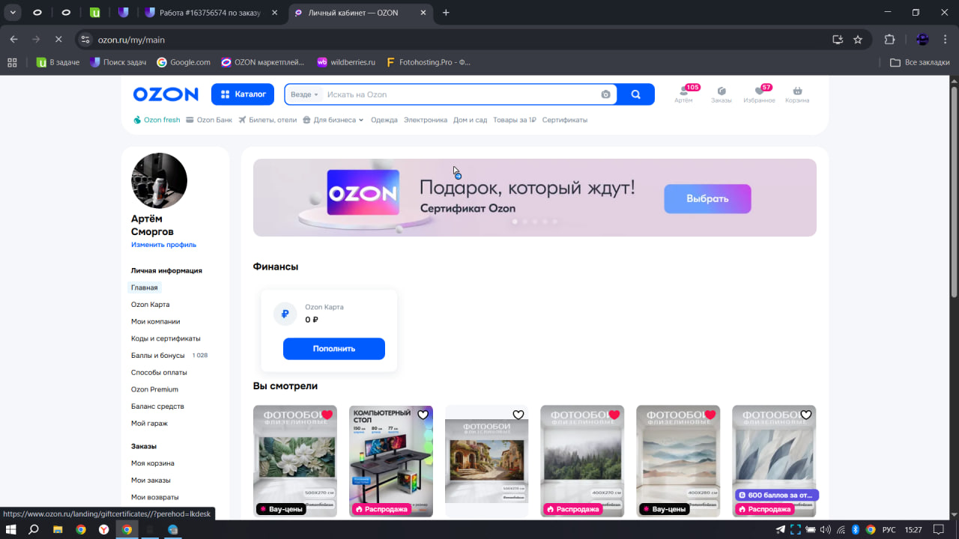Stop loading the page in the browser toolbar
The width and height of the screenshot is (959, 539).
click(x=58, y=40)
